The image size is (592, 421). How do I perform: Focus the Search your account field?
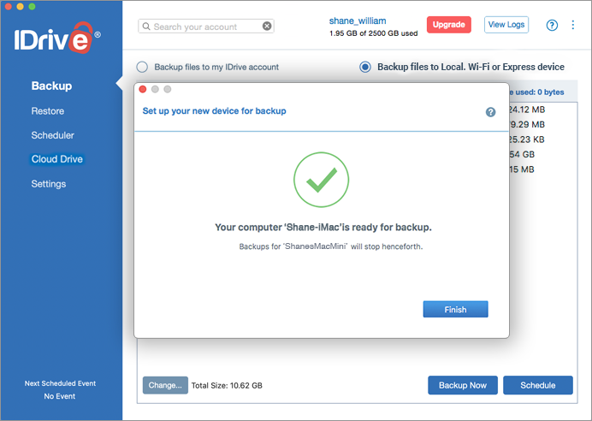[x=206, y=27]
